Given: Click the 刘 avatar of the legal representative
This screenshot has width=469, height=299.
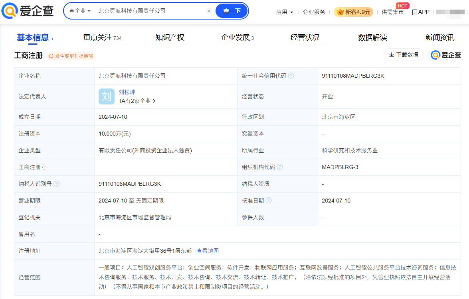Looking at the screenshot, I should tap(107, 96).
